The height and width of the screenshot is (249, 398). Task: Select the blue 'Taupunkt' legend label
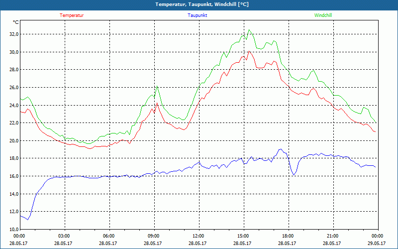point(198,15)
